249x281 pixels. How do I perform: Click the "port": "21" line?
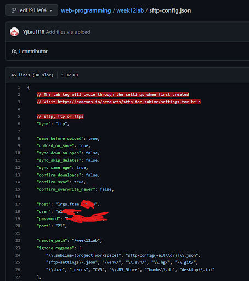[52, 226]
